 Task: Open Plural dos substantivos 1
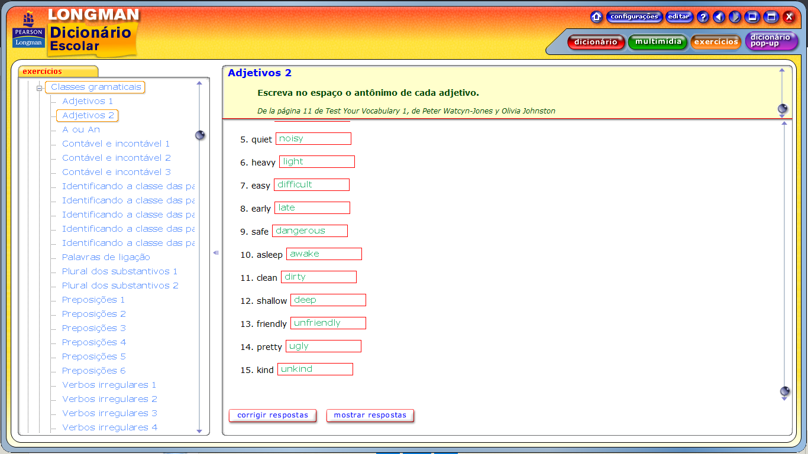point(119,271)
